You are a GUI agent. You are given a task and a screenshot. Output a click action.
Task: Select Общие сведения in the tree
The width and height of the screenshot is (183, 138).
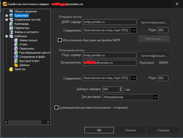[x=26, y=11]
